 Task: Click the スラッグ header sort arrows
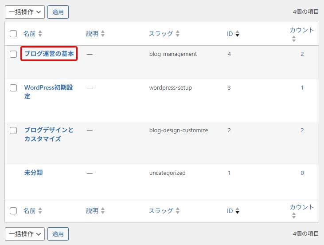point(178,34)
